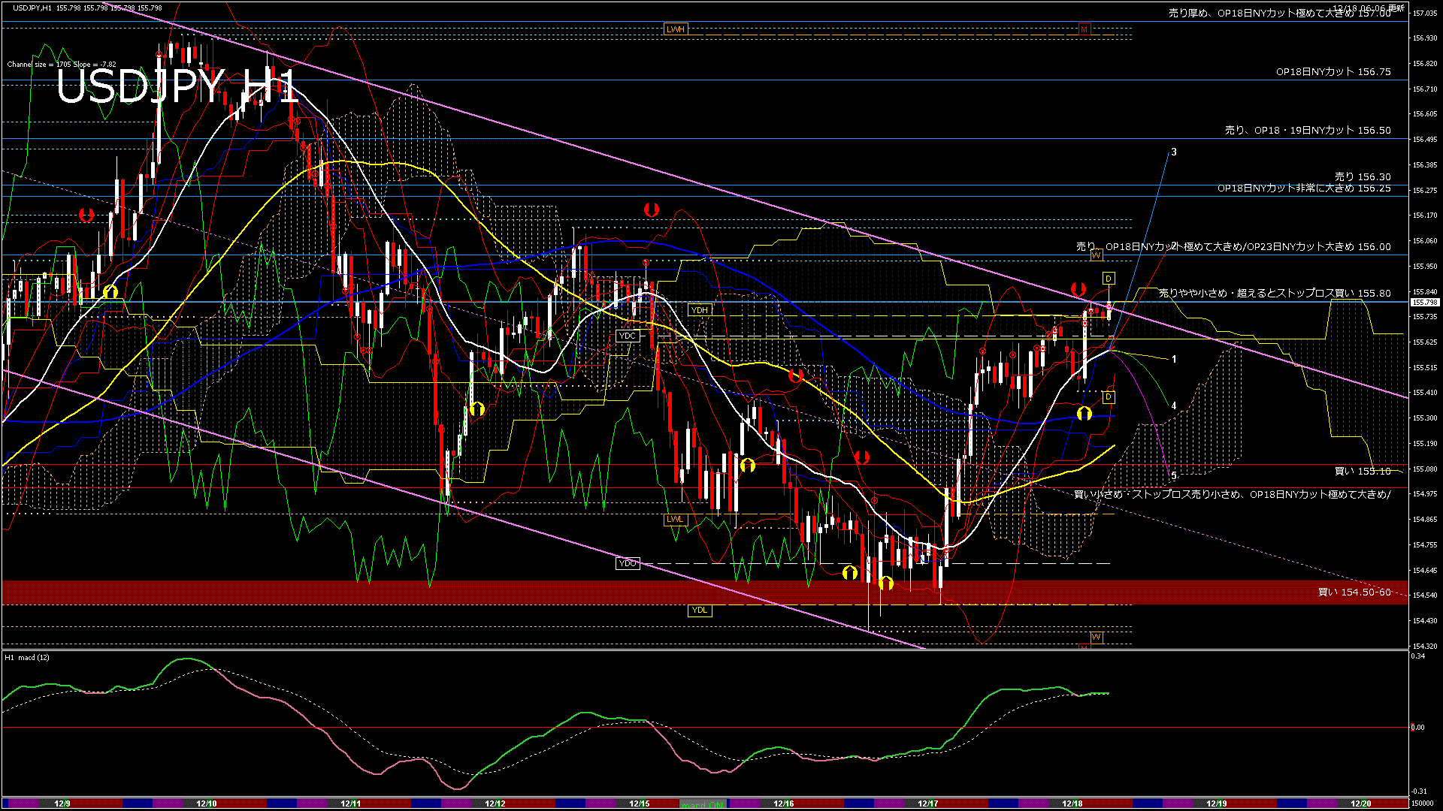The height and width of the screenshot is (811, 1443).
Task: Click yellow up-arrow signal below 12/18 candles
Action: click(x=1084, y=413)
